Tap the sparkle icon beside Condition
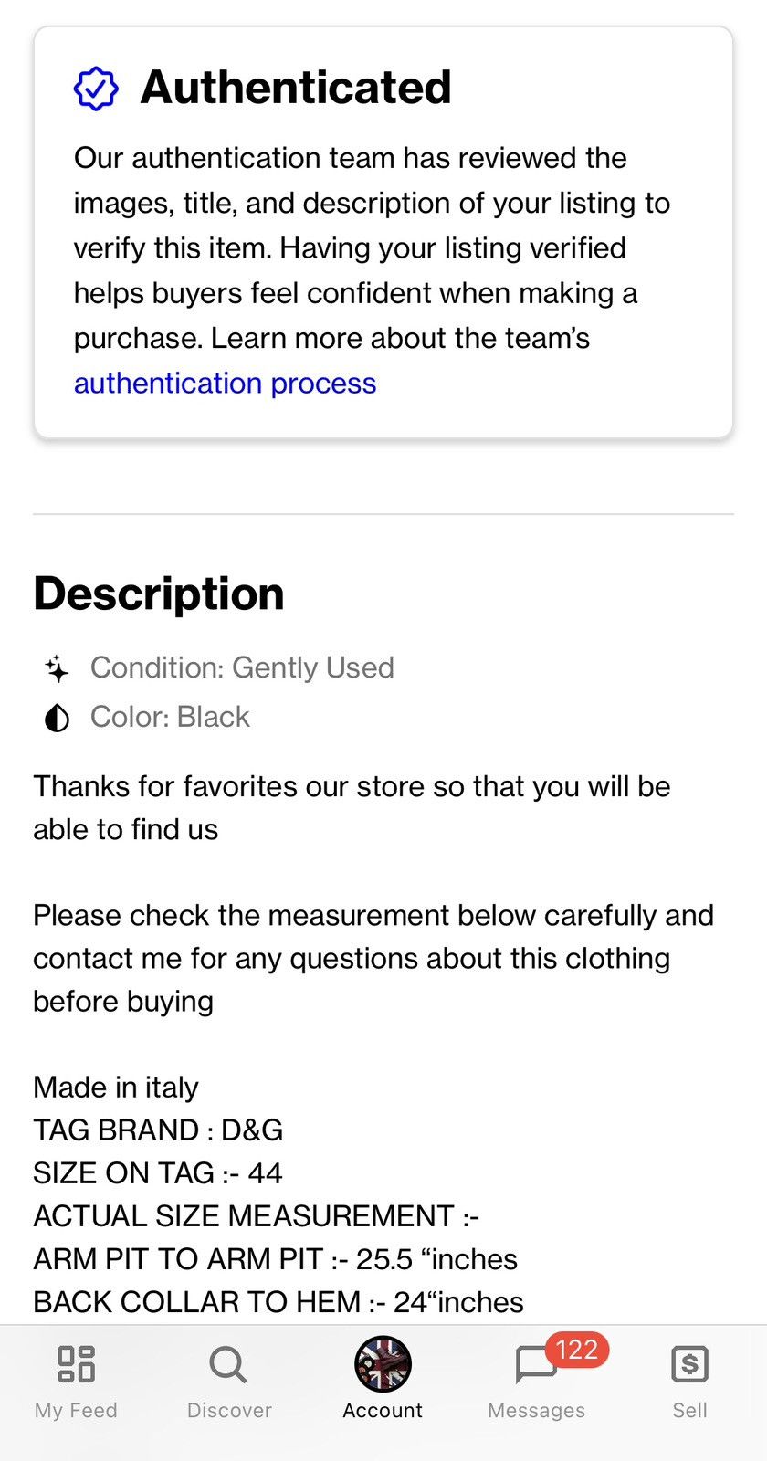The height and width of the screenshot is (1461, 767). 57,668
